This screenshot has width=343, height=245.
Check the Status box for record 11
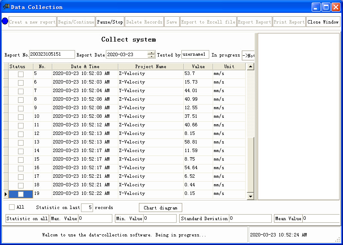(x=21, y=125)
